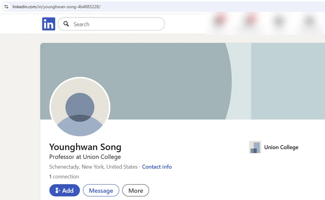325x200 pixels.
Task: Open the More options button
Action: click(136, 190)
